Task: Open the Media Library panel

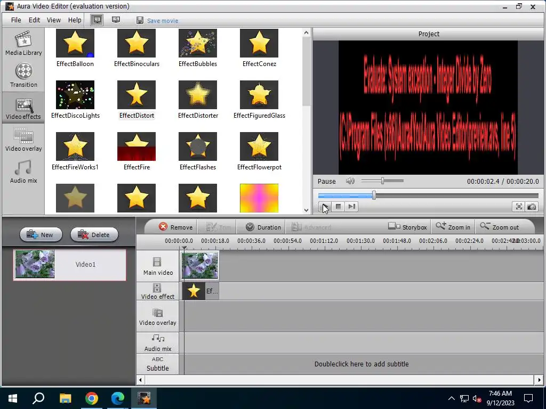Action: 23,44
